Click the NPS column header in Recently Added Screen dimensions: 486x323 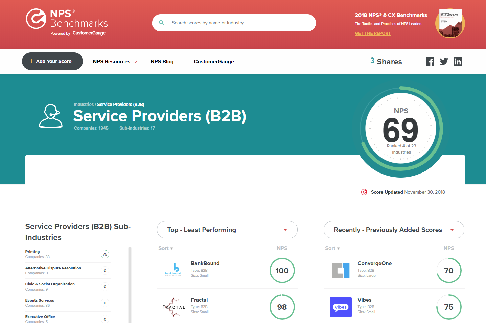449,248
